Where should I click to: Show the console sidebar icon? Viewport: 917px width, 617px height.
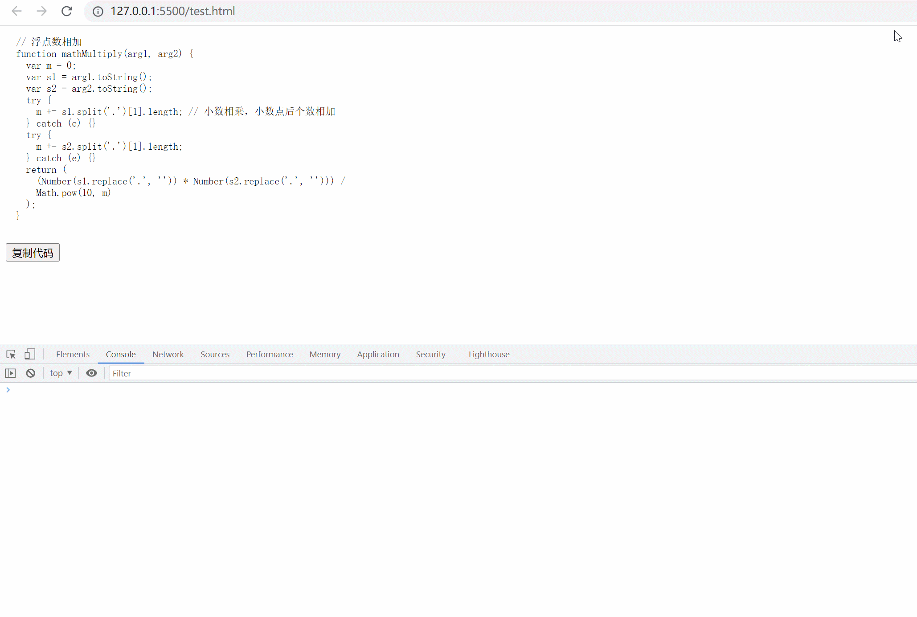10,373
